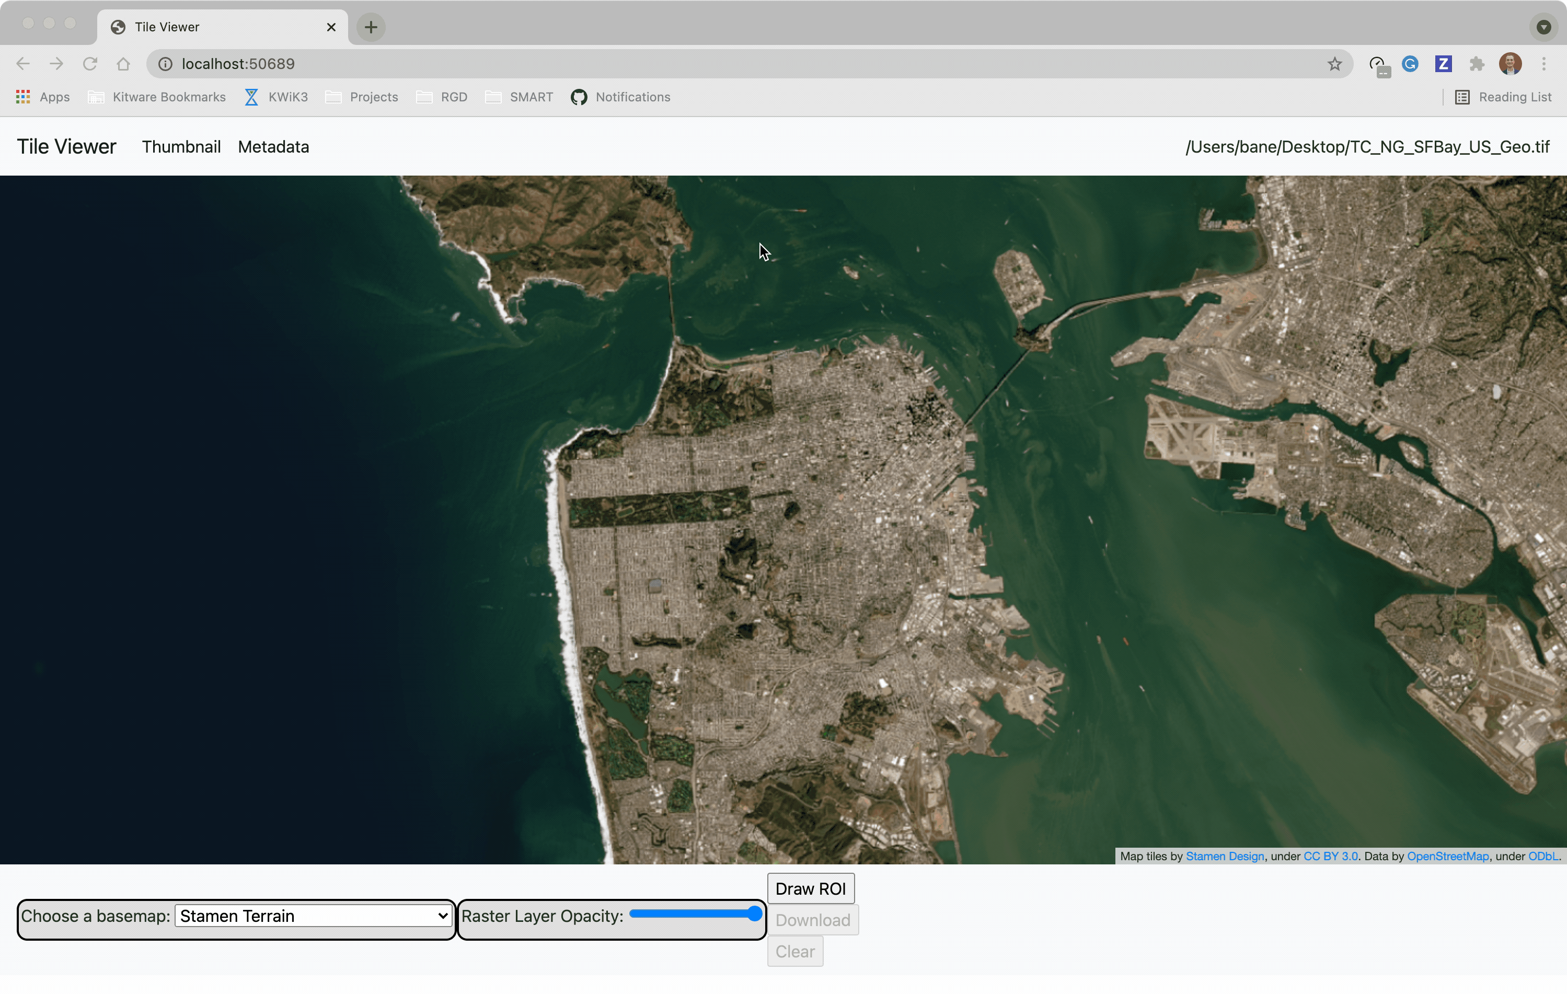This screenshot has width=1567, height=994.
Task: Expand the basemap dropdown menu
Action: click(313, 915)
